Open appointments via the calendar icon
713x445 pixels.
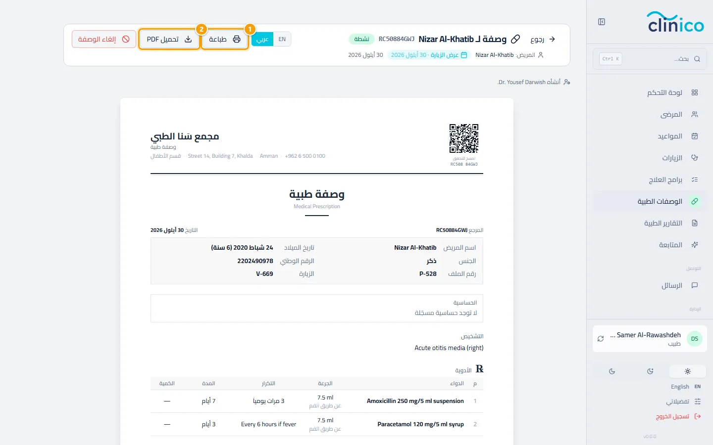point(695,136)
